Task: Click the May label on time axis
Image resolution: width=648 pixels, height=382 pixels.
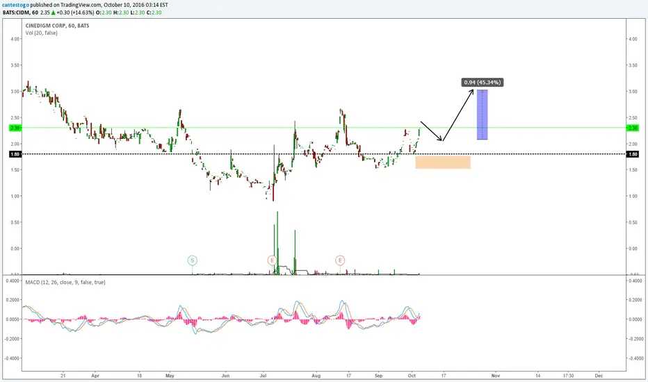Action: click(x=170, y=376)
